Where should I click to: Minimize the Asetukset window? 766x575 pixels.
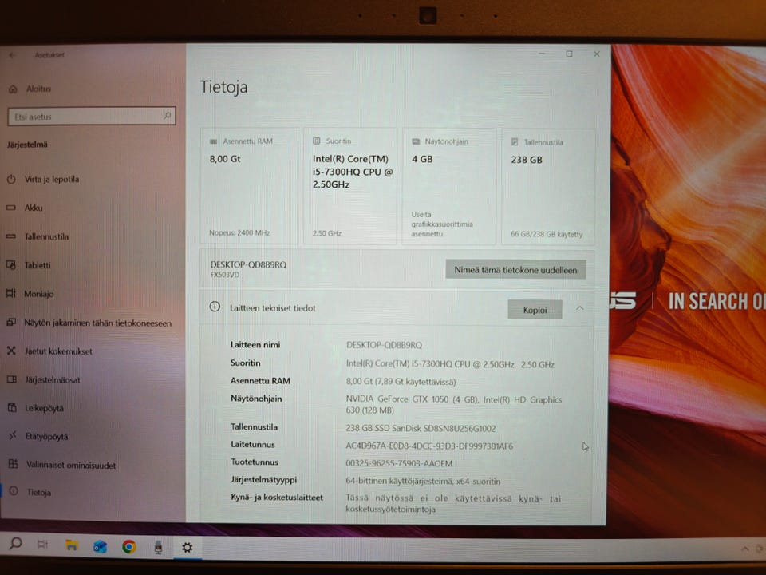coord(542,54)
